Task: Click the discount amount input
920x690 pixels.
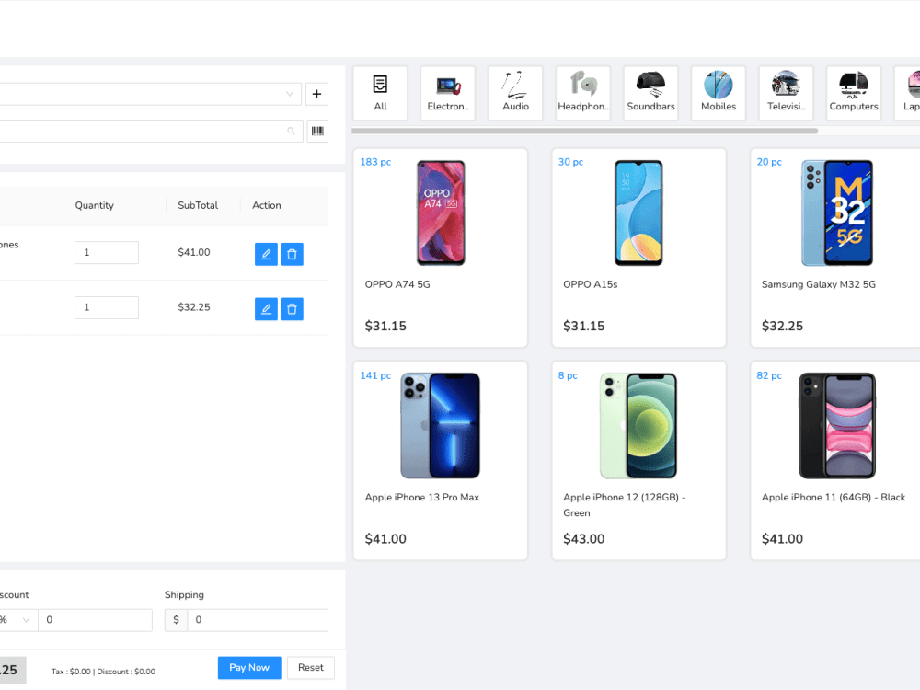Action: pos(95,619)
